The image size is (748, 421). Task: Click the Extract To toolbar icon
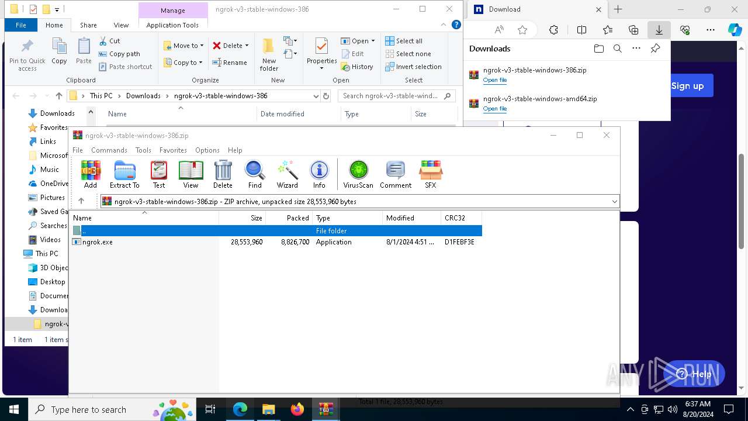(124, 174)
